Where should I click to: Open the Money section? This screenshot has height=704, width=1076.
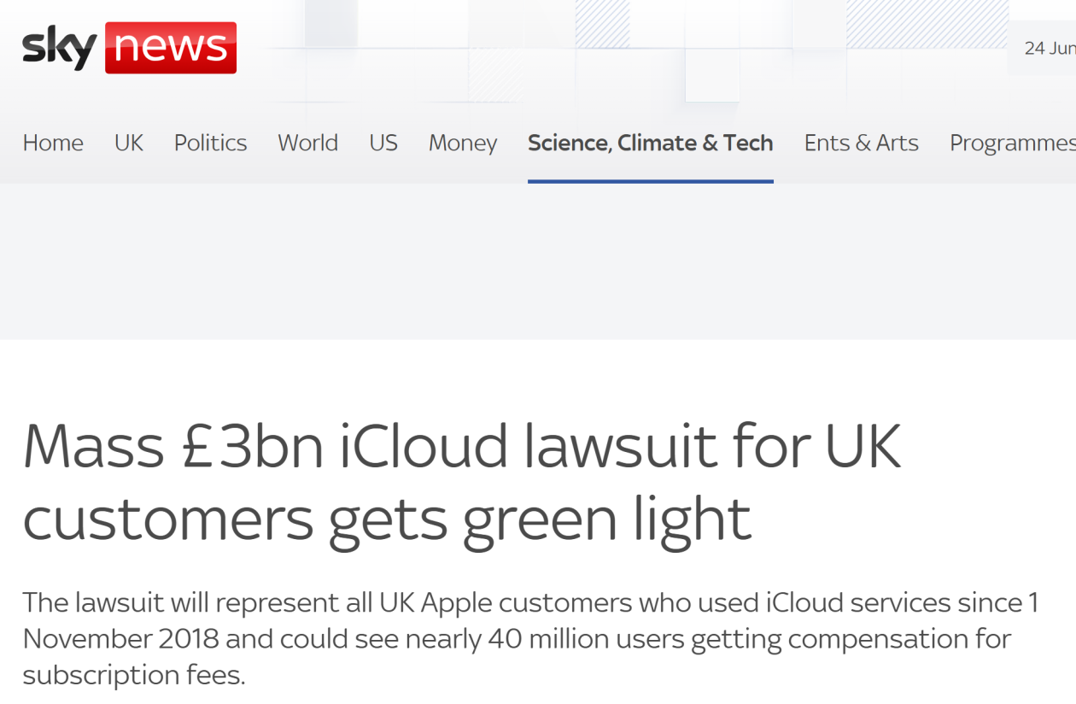pos(463,143)
